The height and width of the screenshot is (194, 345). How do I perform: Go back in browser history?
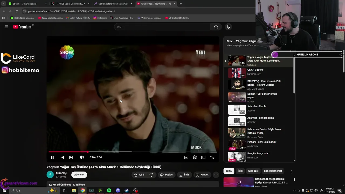click(x=4, y=11)
